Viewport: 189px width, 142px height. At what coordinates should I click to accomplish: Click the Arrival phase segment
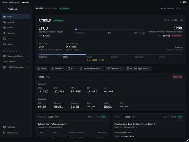(x=171, y=56)
